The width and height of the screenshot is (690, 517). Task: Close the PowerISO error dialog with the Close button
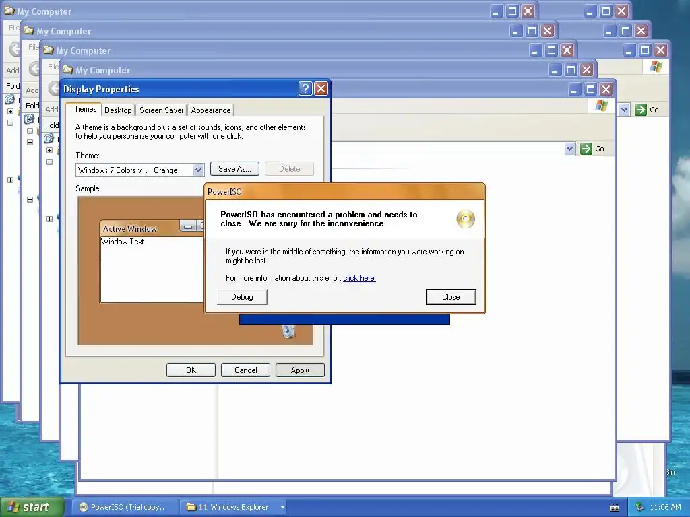tap(451, 297)
